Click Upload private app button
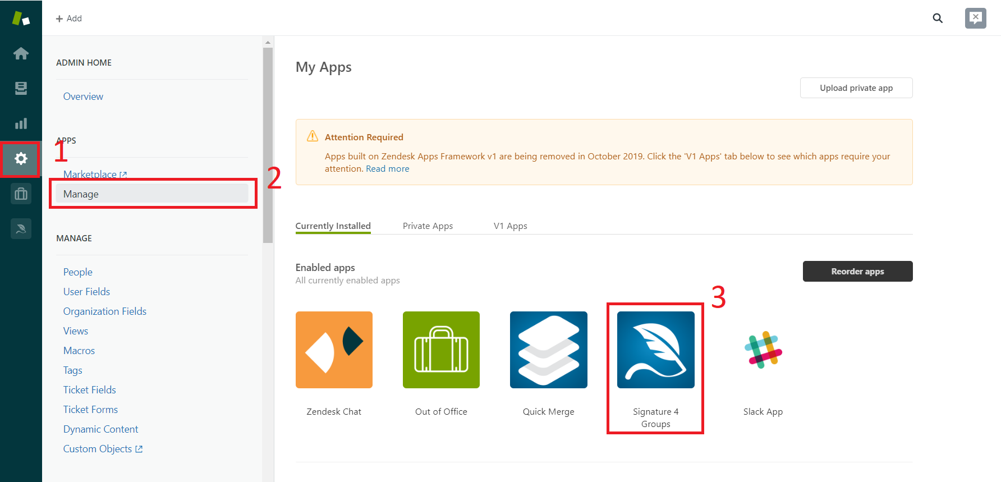1001x482 pixels. click(x=856, y=88)
